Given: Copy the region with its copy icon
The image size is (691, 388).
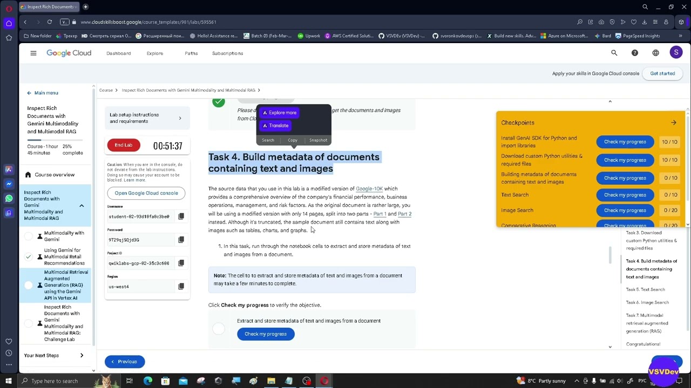Looking at the screenshot, I should pos(181,286).
